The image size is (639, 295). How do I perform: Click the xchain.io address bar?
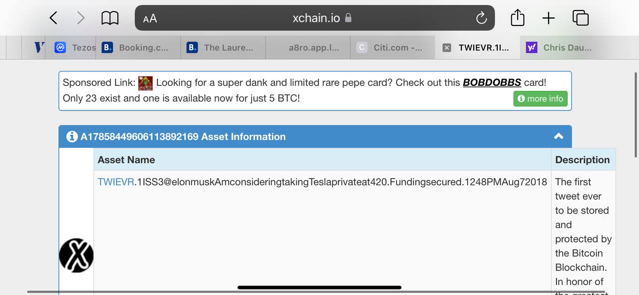[x=315, y=18]
